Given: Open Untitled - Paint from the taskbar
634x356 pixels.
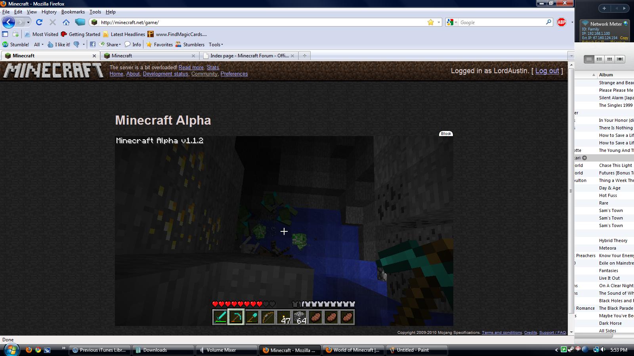Looking at the screenshot, I should 417,350.
